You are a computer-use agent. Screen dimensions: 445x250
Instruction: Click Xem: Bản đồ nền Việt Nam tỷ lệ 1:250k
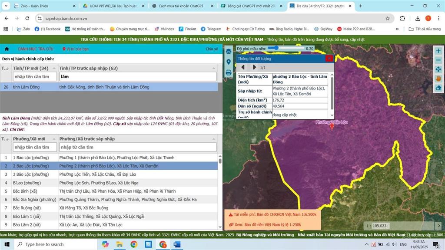[x=265, y=224]
